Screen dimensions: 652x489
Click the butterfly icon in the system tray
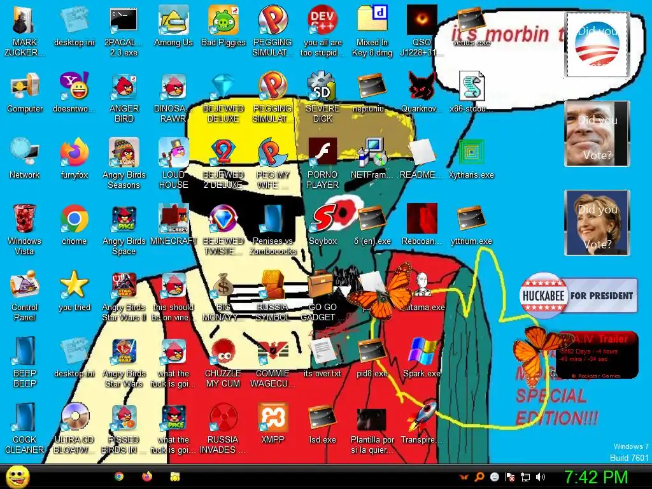pos(464,477)
